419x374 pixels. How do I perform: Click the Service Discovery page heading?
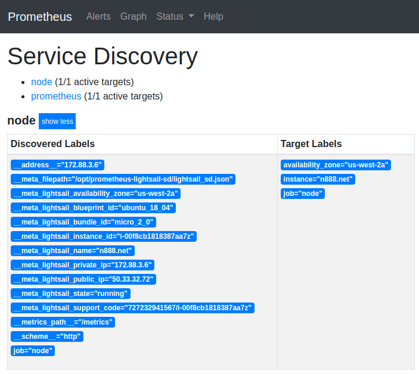click(103, 57)
